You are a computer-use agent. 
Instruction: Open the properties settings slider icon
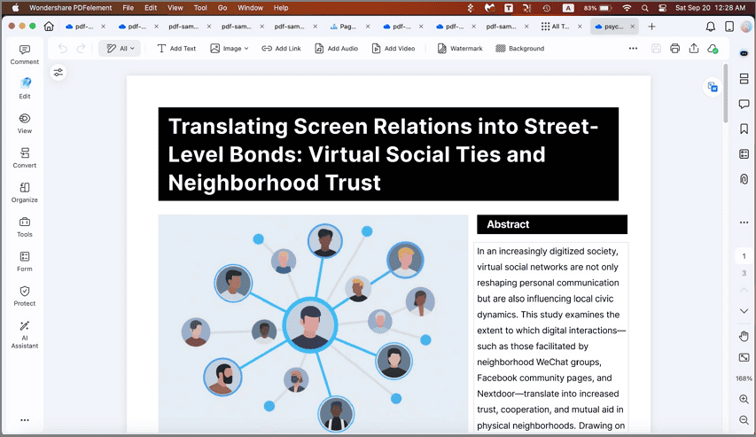point(58,73)
